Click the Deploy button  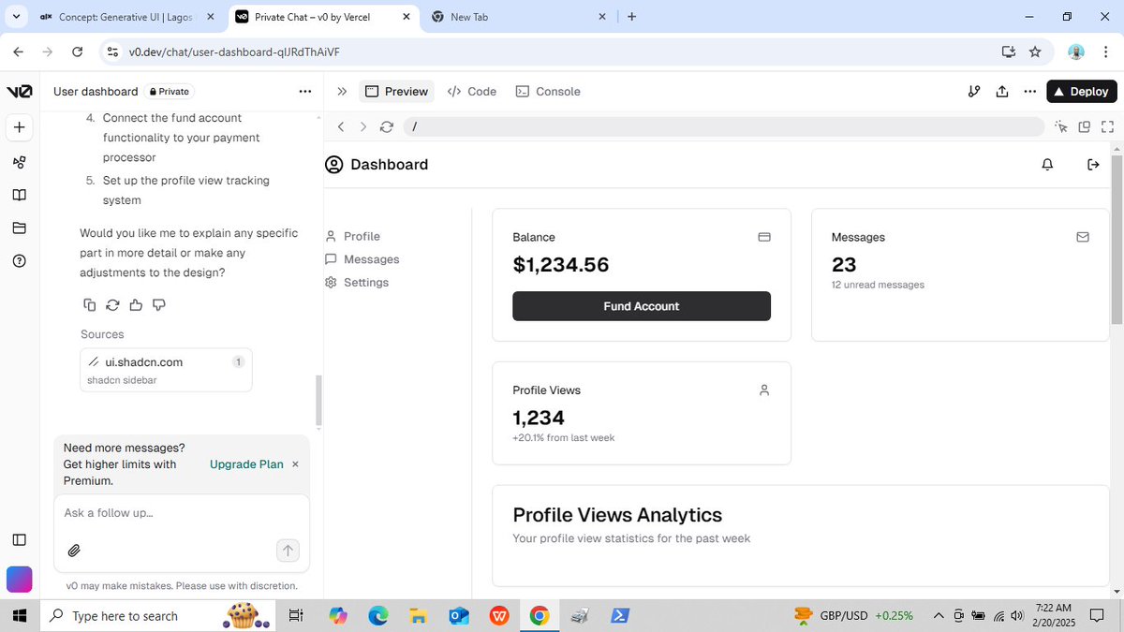[x=1082, y=92]
